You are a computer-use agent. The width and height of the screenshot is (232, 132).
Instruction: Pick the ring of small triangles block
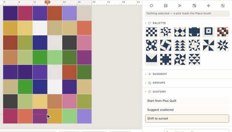194,45
